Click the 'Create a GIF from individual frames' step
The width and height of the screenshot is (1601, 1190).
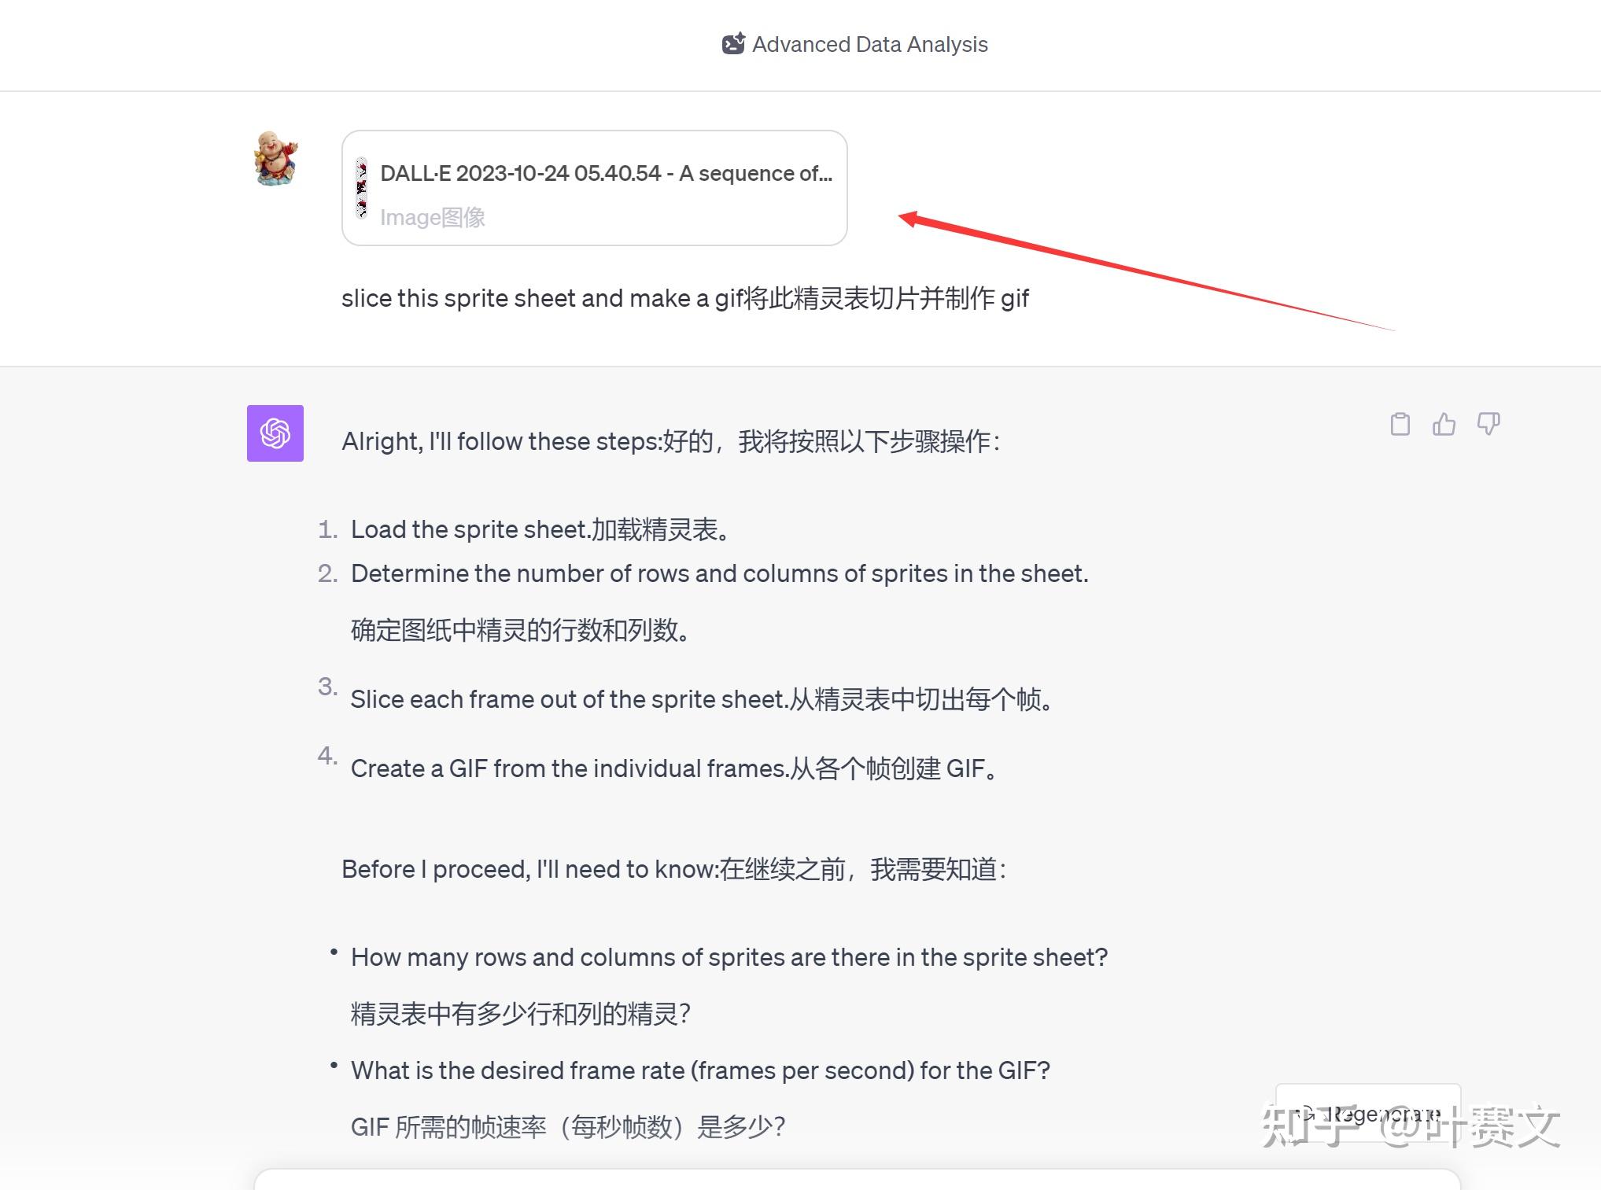674,768
